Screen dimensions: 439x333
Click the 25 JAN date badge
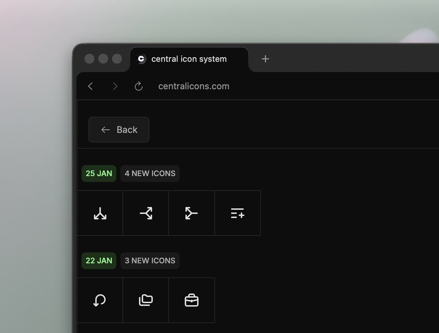(99, 173)
